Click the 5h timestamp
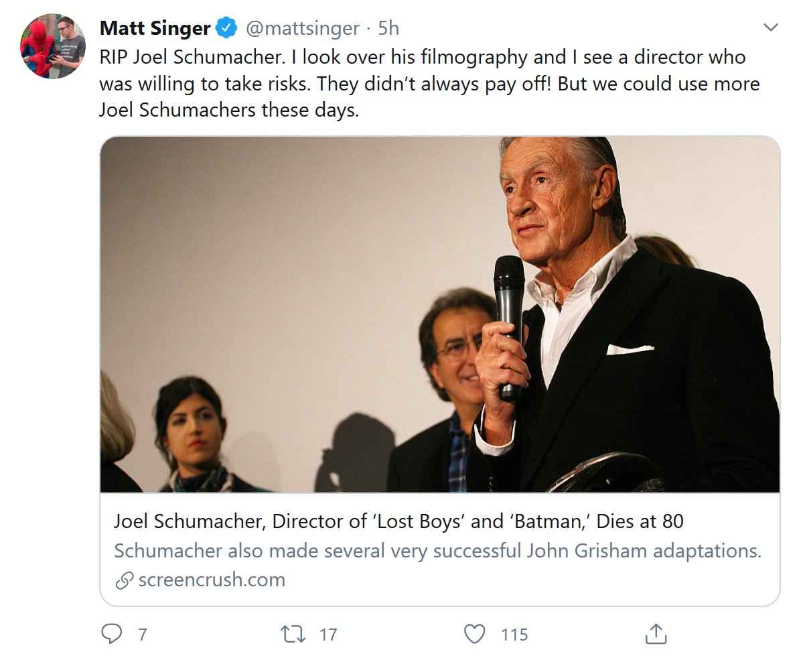Viewport: 801px width, 660px height. point(388,28)
